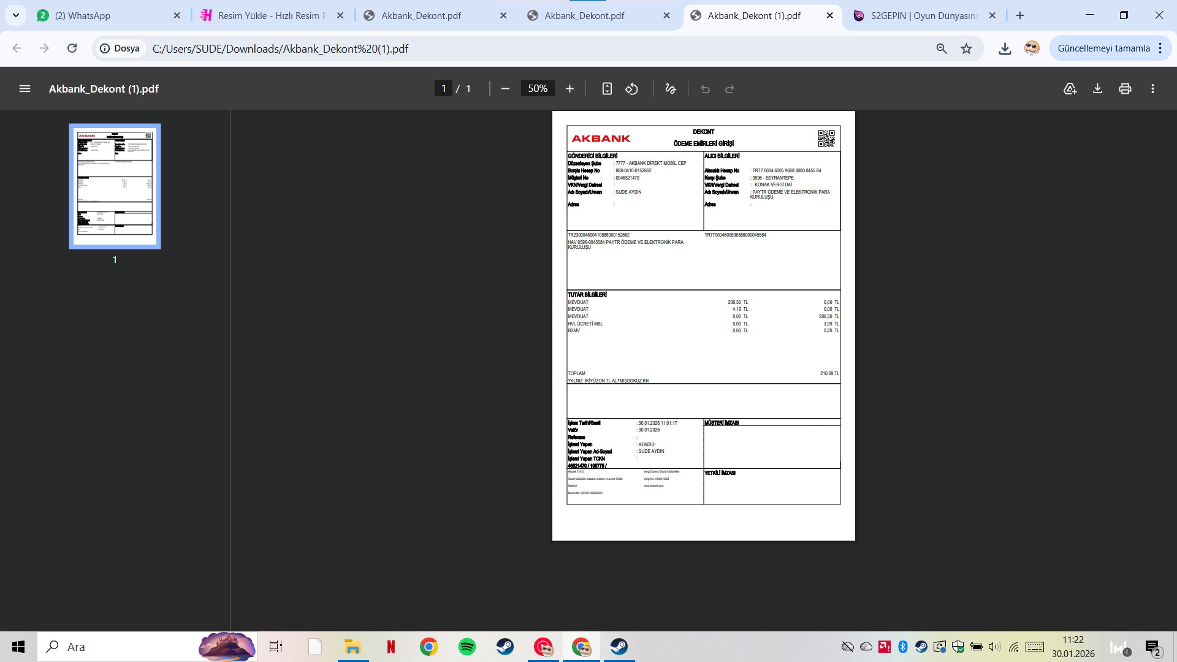This screenshot has height=662, width=1177.
Task: Go forward in browser history
Action: [44, 48]
